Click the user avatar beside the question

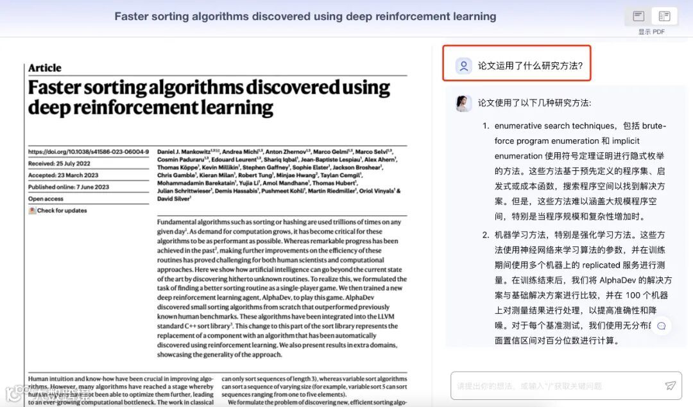464,66
